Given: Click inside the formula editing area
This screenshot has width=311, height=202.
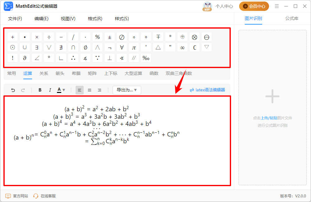Looking at the screenshot, I should click(117, 141).
